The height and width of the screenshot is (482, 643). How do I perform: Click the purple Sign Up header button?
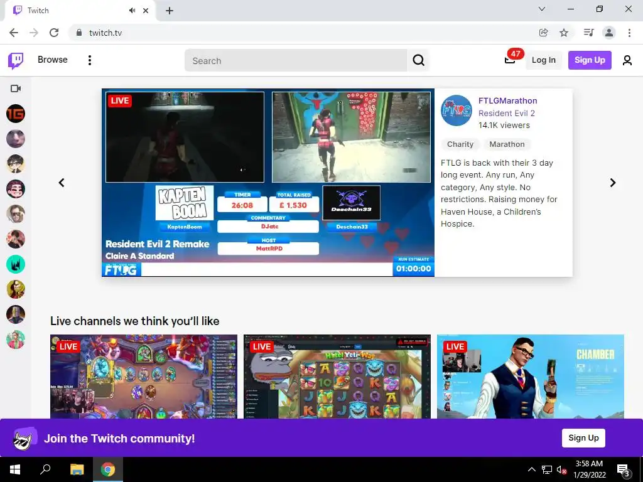(x=589, y=60)
